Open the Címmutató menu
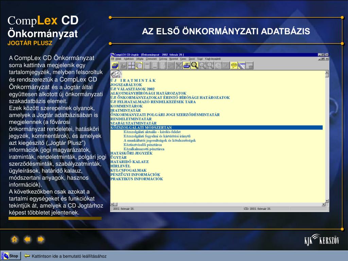Screen dimensions: 348x261 (x=151, y=59)
